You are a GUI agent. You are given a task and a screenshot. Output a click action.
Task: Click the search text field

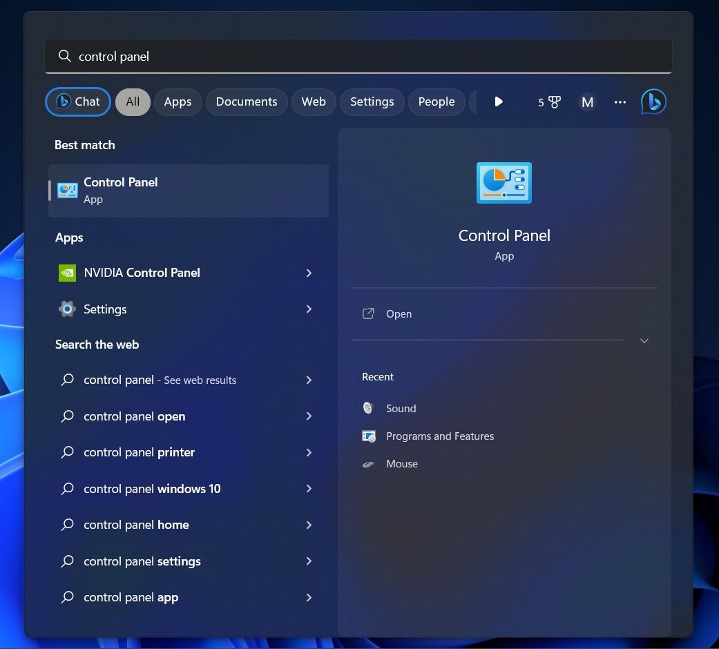click(x=358, y=57)
